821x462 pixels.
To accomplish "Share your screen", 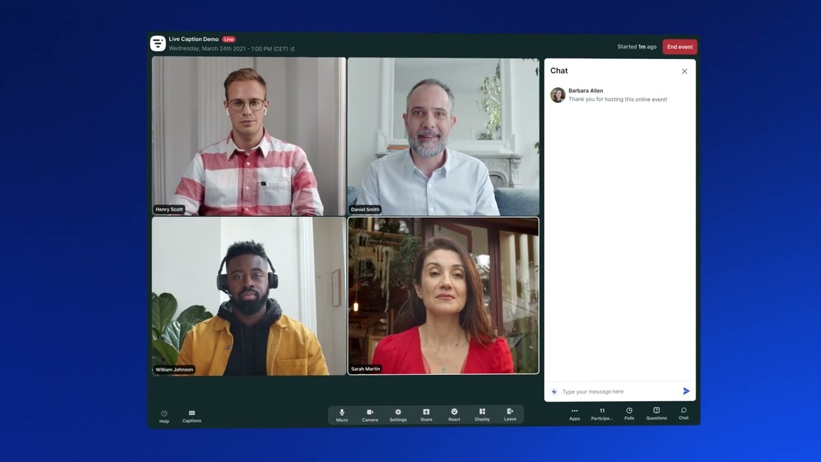I will 427,415.
